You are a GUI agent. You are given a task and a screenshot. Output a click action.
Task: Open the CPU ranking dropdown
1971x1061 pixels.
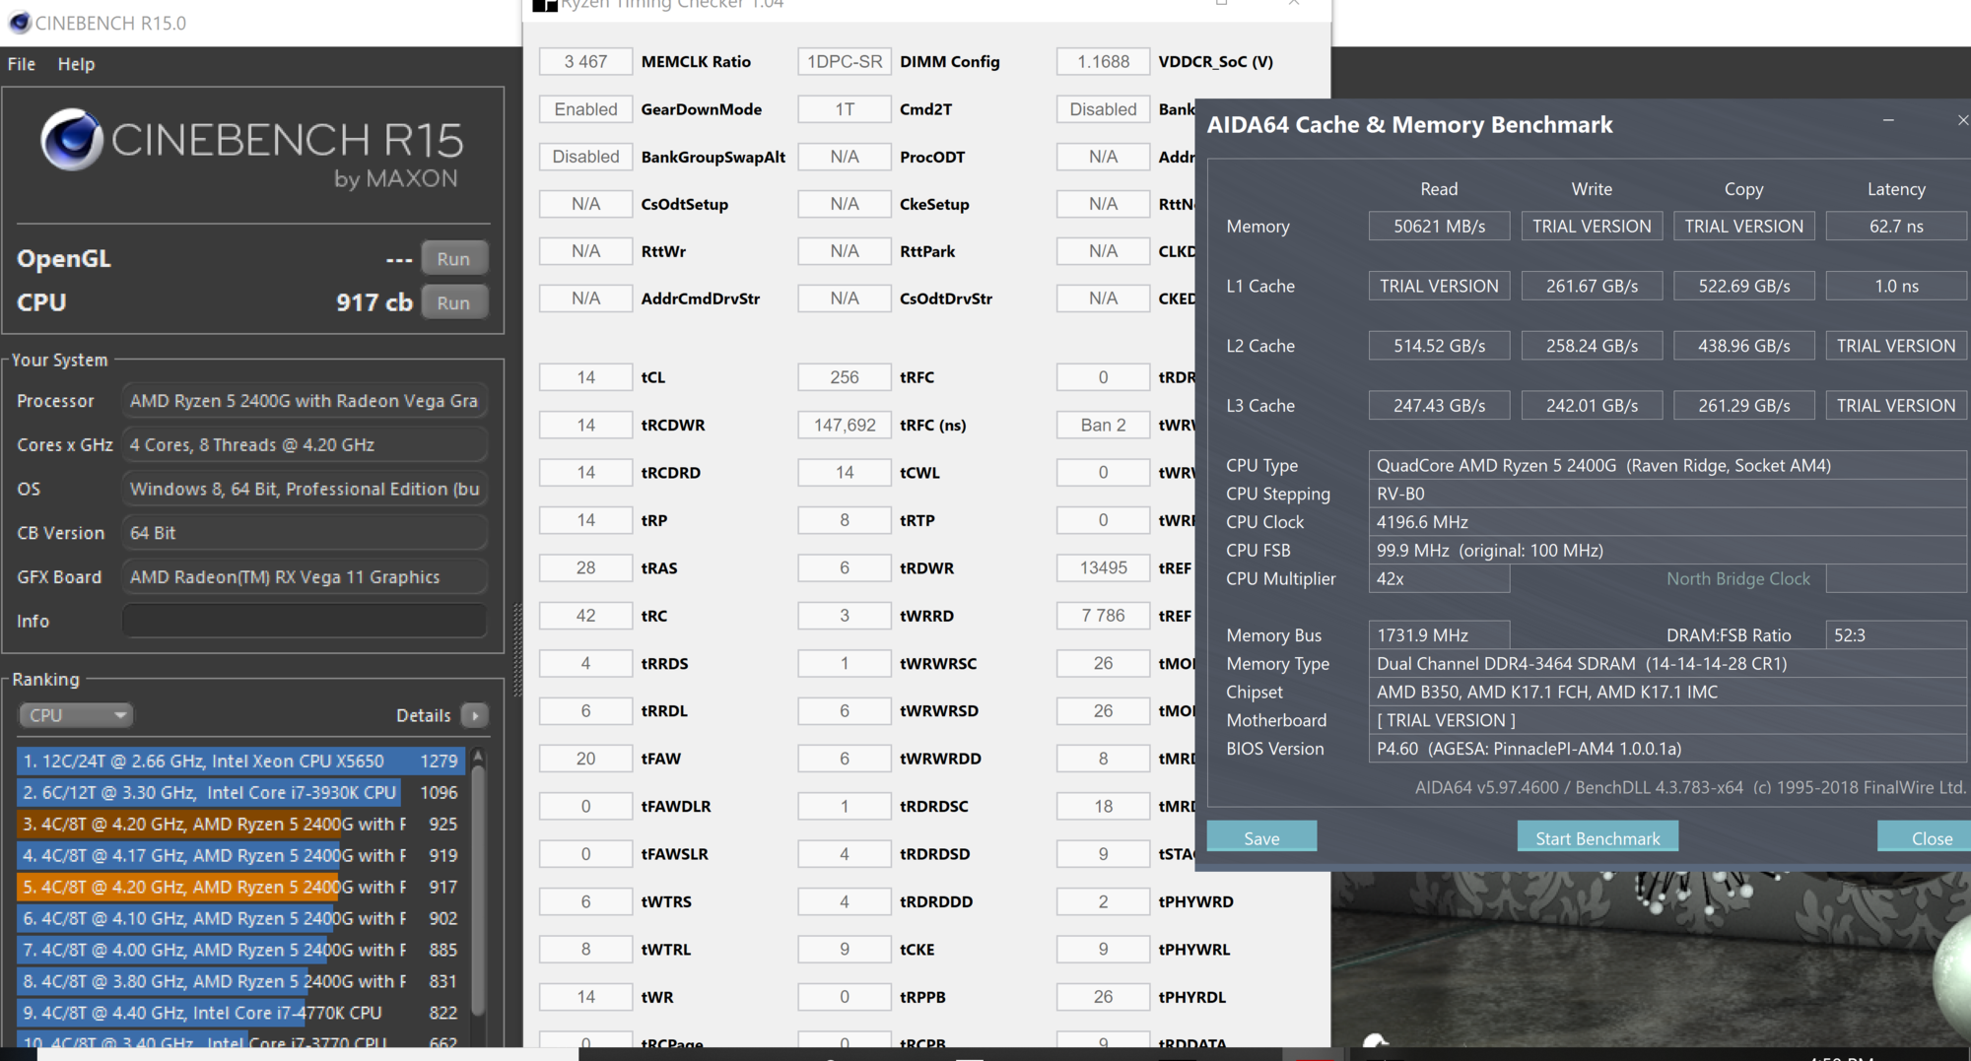tap(76, 715)
